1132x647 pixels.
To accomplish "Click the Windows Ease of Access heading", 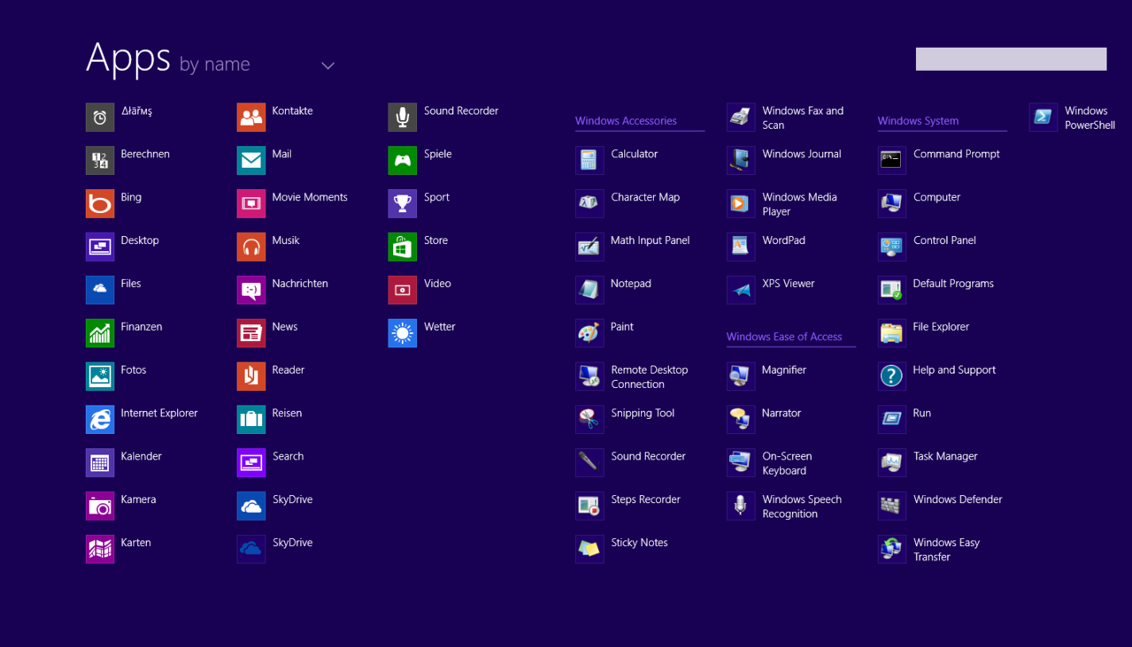I will tap(782, 336).
